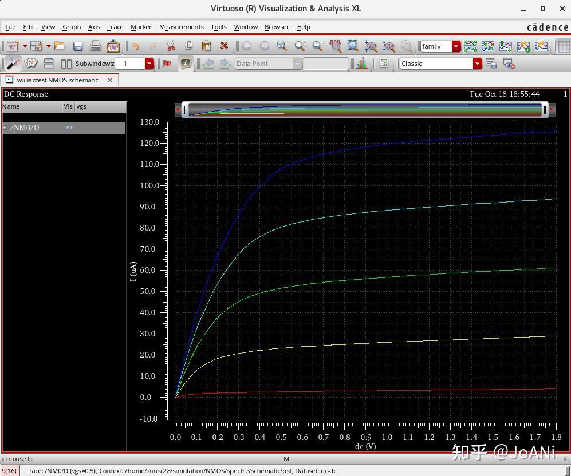Toggle the info speech-bubble button
The height and width of the screenshot is (476, 571).
(185, 64)
